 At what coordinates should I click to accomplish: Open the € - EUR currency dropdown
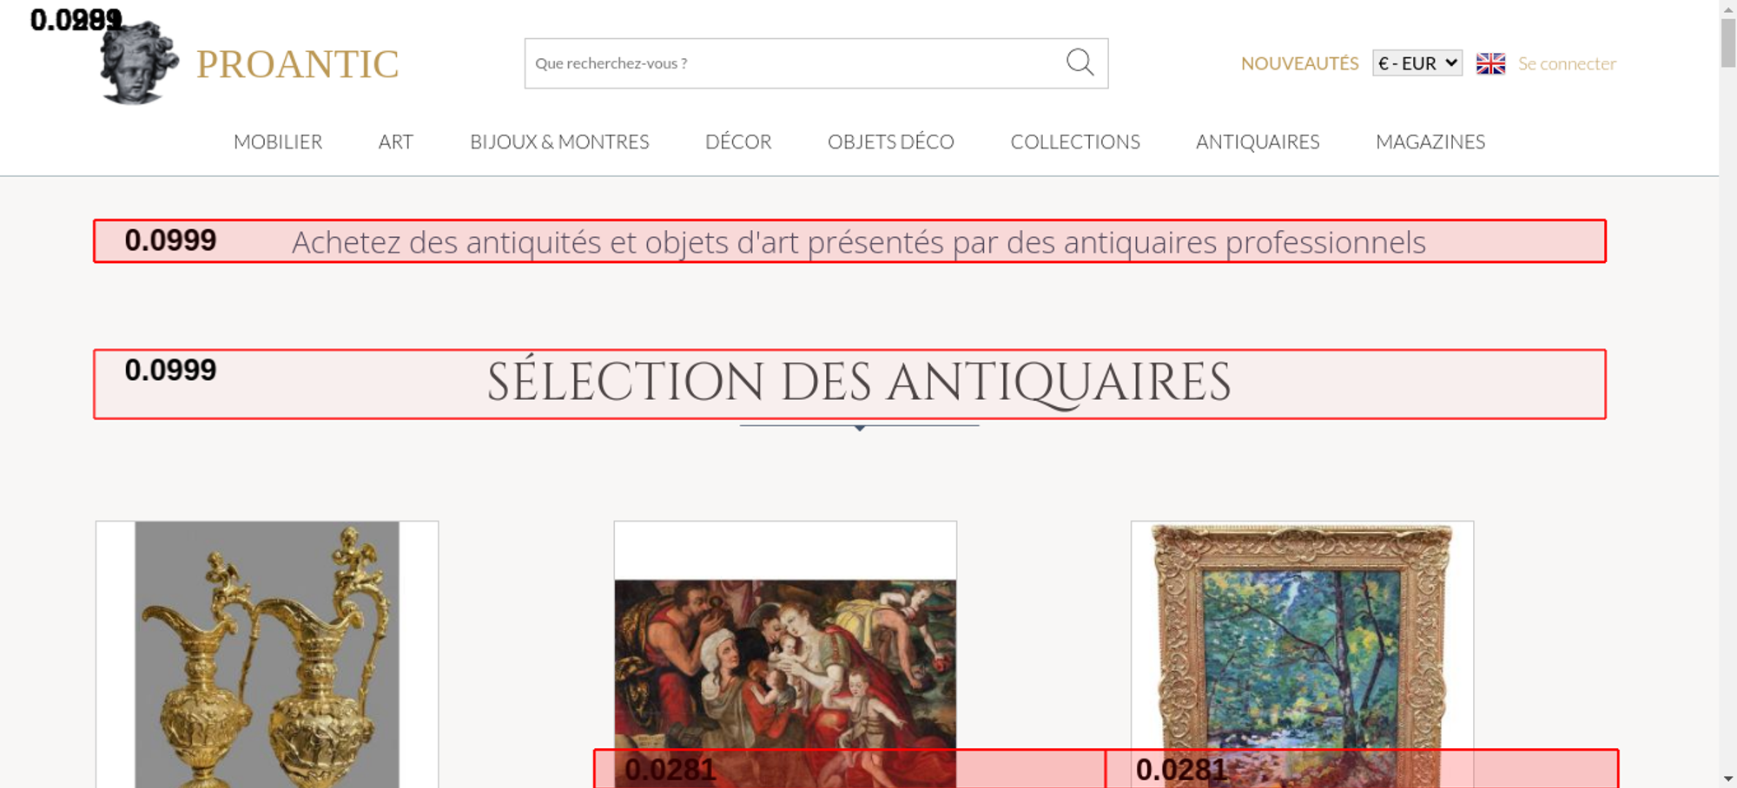pos(1417,63)
